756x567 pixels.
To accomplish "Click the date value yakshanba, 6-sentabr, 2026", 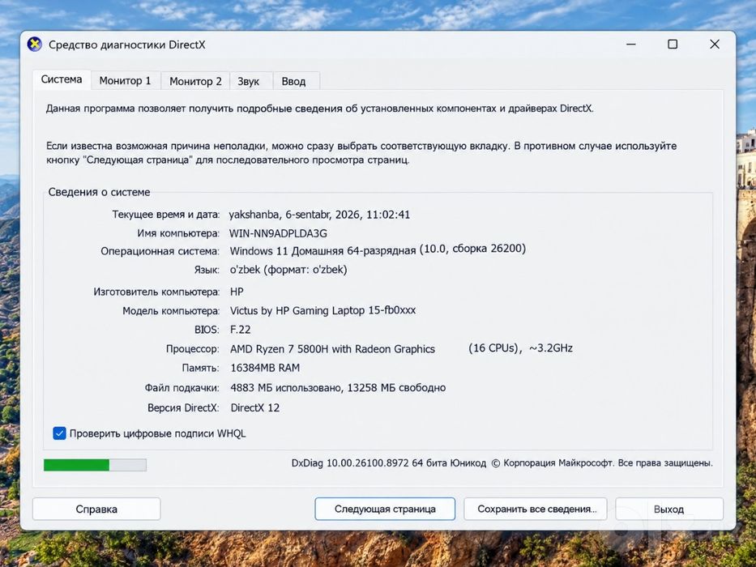I will pos(295,215).
